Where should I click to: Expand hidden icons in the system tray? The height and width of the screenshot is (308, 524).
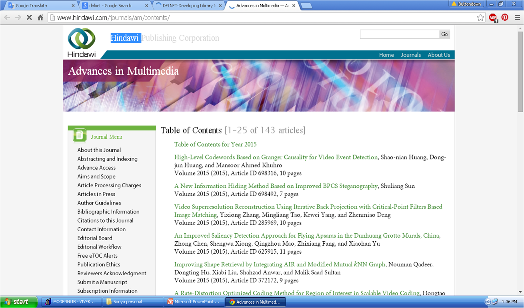click(x=487, y=302)
